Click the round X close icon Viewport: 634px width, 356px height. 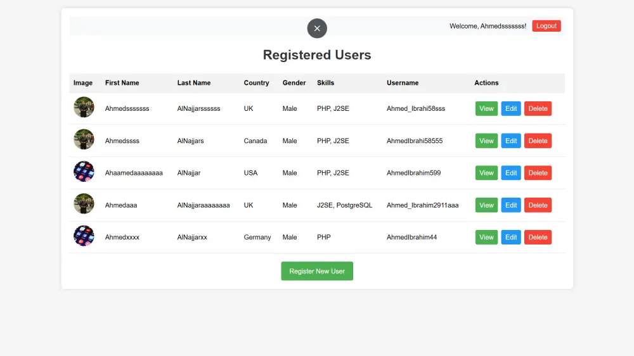[x=317, y=29]
